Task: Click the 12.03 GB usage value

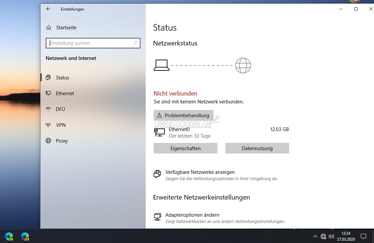Action: click(x=280, y=129)
